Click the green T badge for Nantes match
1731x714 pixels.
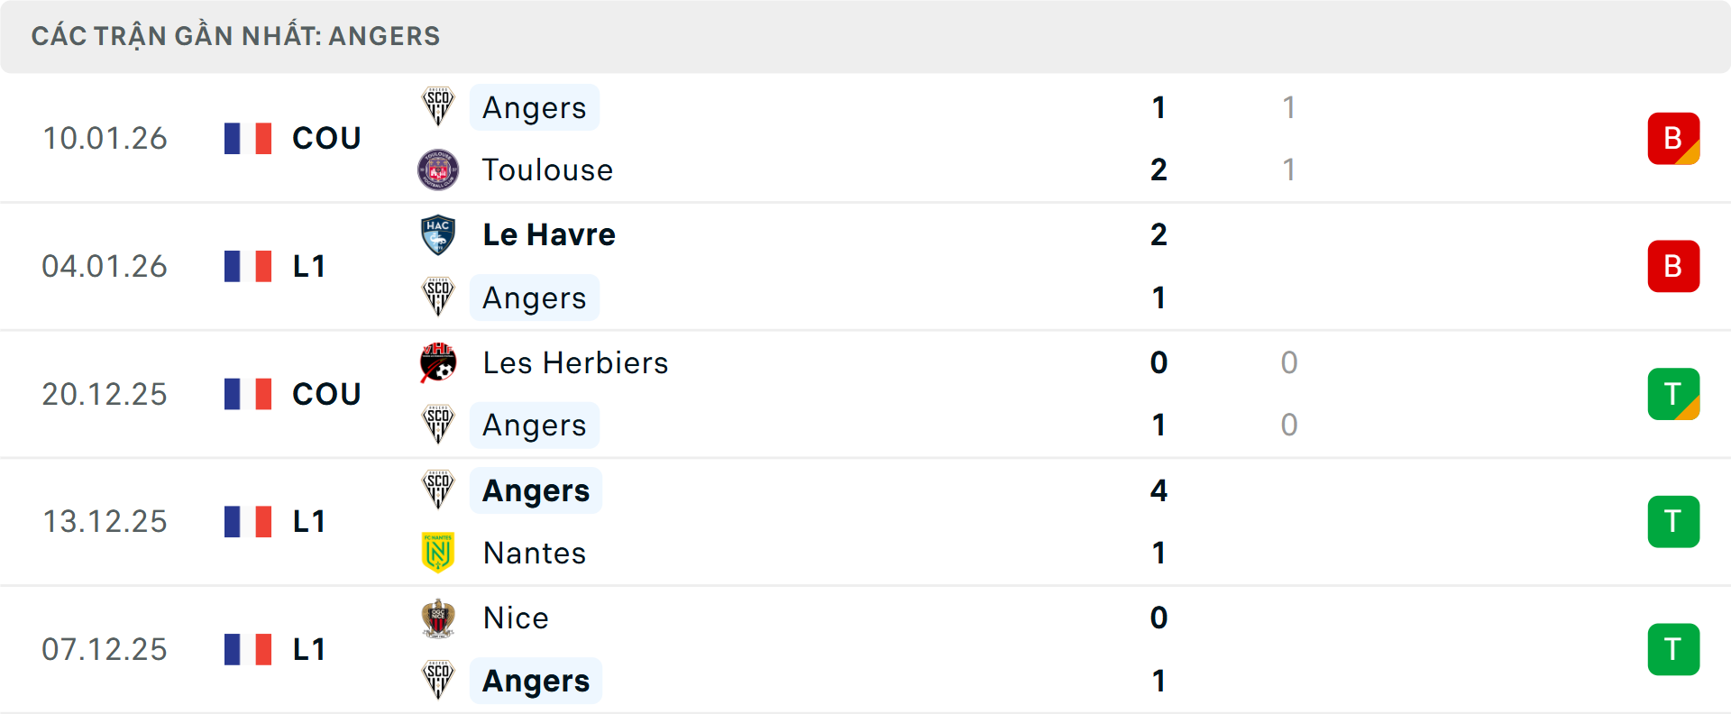click(x=1673, y=521)
